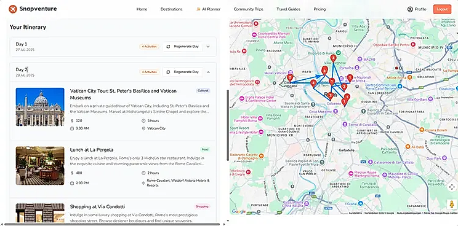Click the Logout button
The width and height of the screenshot is (458, 226).
[442, 9]
